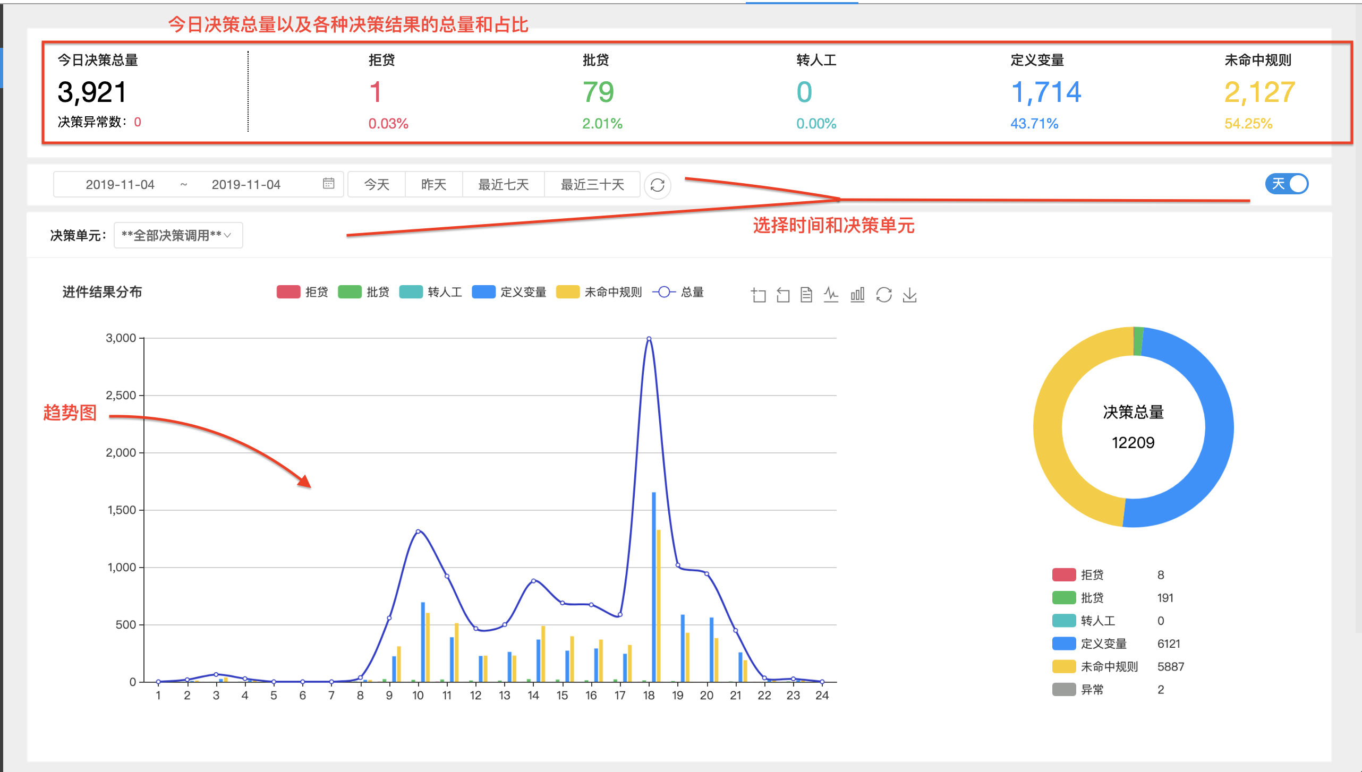Viewport: 1362px width, 772px height.
Task: Click the area zoom toolbox icon
Action: coord(759,295)
